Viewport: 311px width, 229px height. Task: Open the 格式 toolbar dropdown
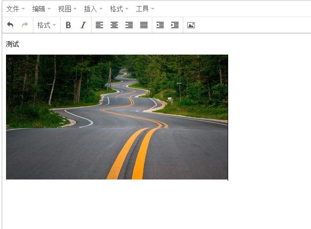(x=47, y=25)
